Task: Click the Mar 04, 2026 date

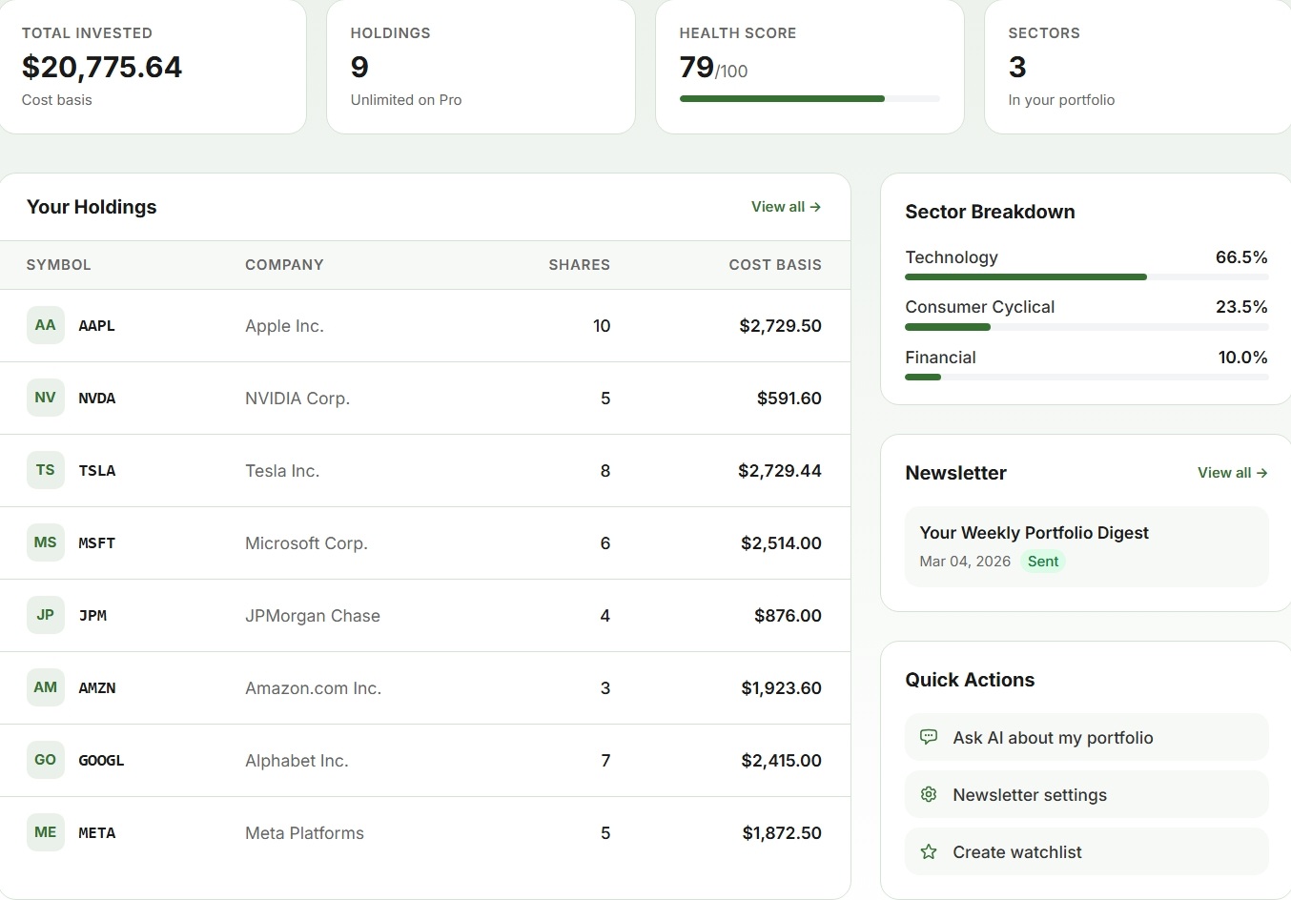Action: pyautogui.click(x=965, y=562)
